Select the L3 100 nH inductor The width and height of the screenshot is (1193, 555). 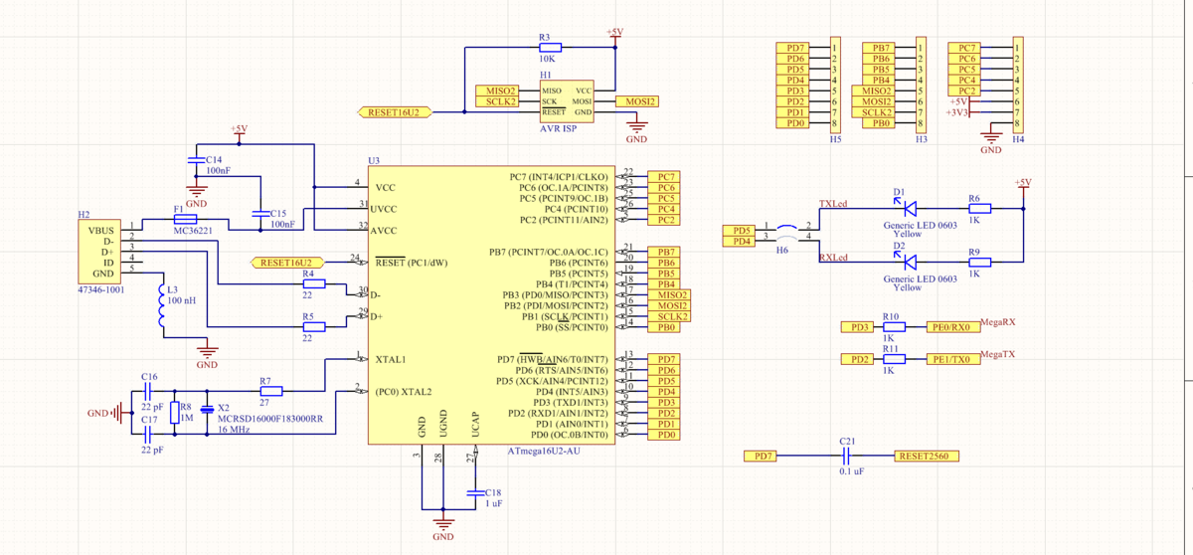pos(161,306)
